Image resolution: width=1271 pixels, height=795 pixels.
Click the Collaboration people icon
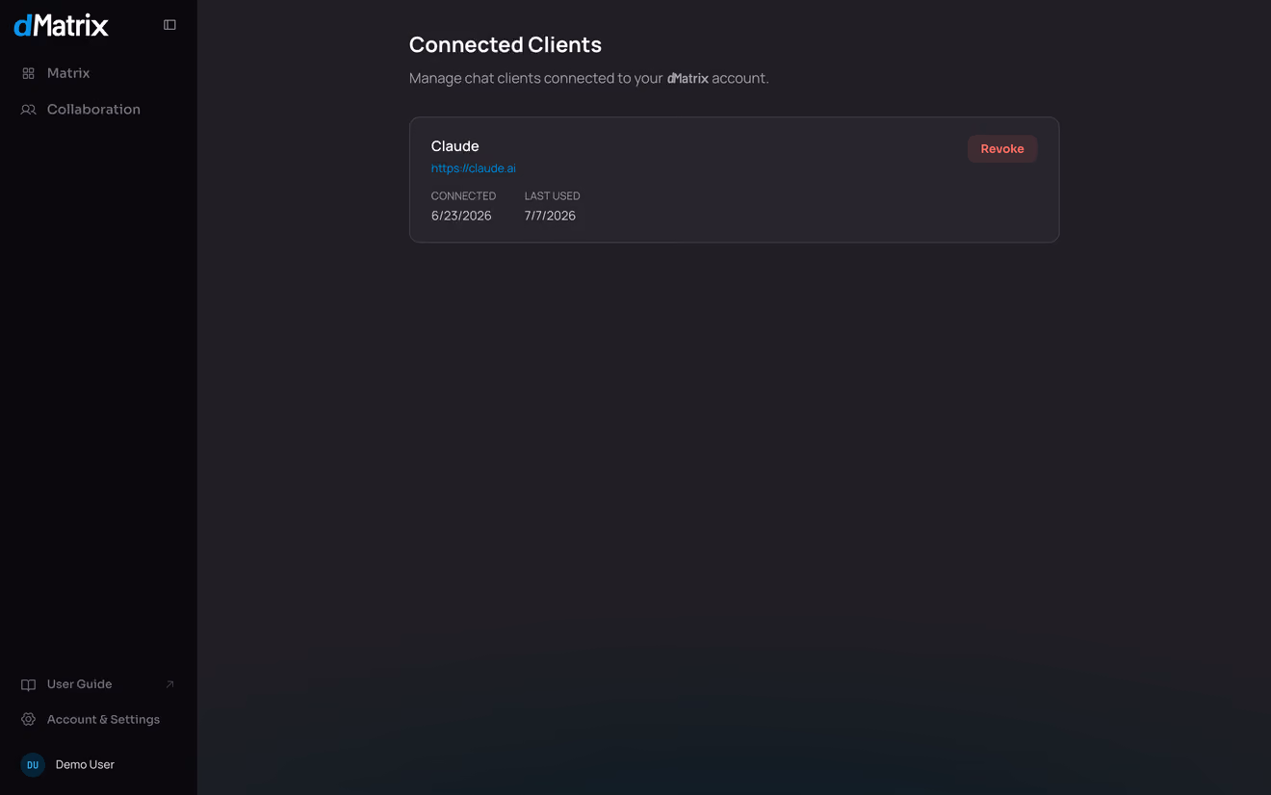click(x=29, y=110)
